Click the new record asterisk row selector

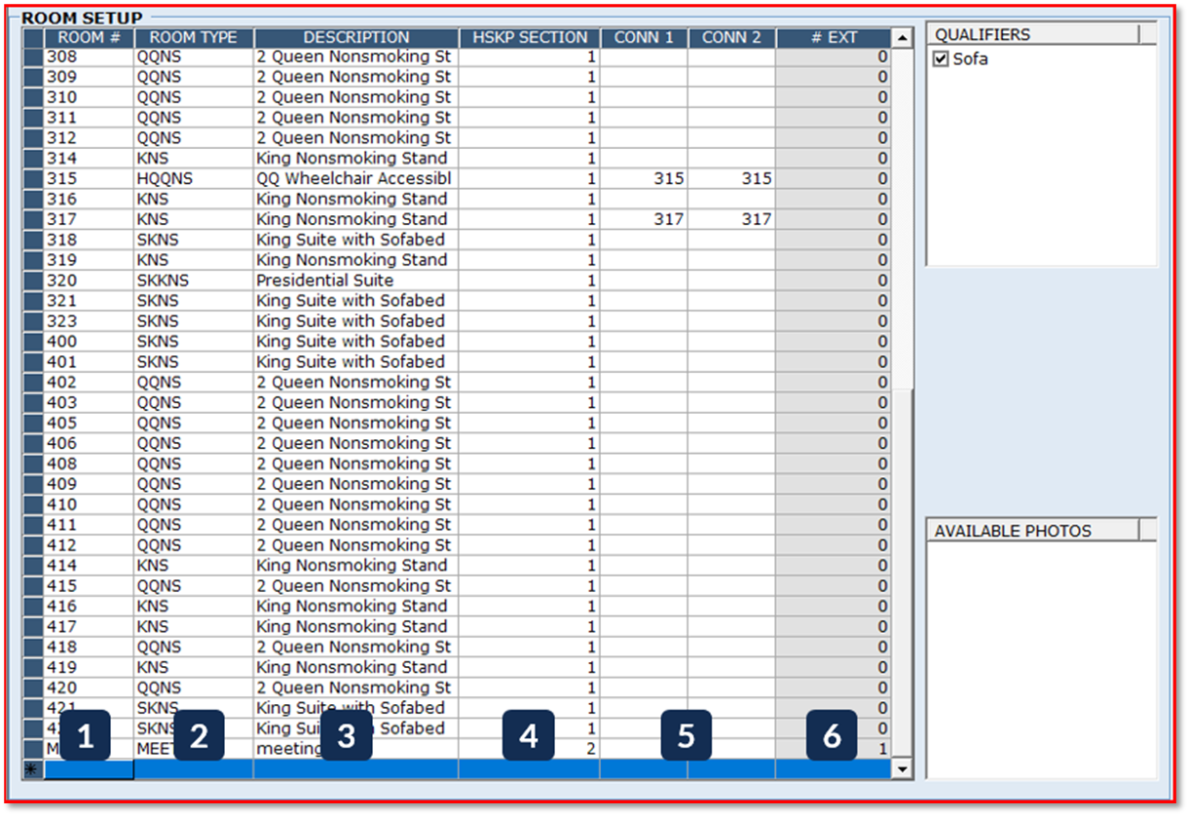click(31, 768)
